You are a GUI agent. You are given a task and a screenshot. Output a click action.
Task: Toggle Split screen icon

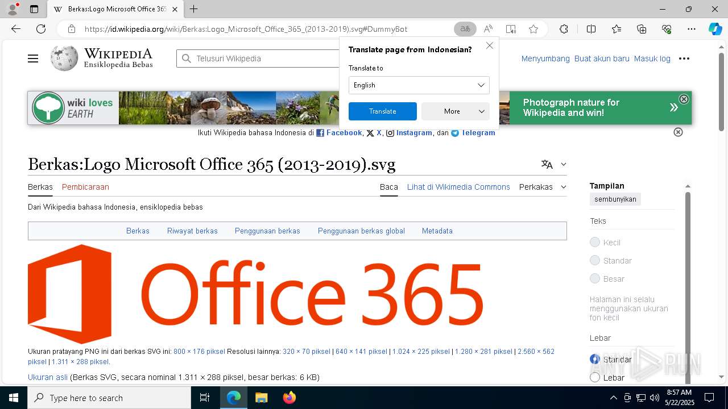pos(591,29)
